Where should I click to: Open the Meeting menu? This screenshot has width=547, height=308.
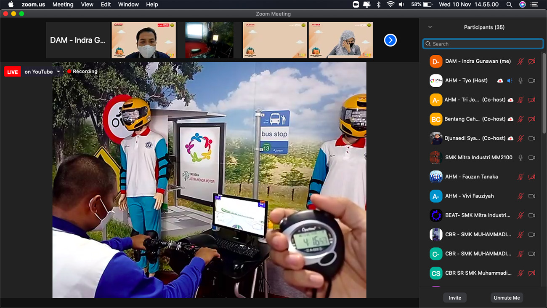pos(63,5)
